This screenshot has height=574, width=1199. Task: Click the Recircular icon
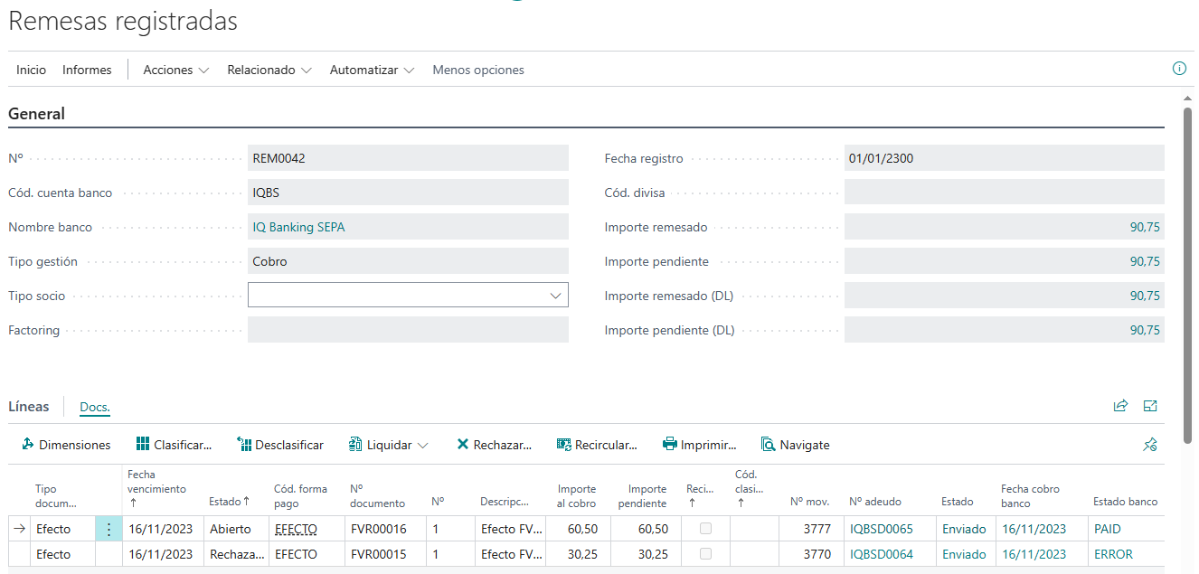click(564, 445)
